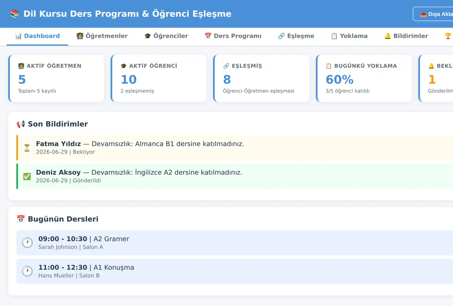Open the Dashboard tab
This screenshot has height=306, width=453.
tap(37, 36)
